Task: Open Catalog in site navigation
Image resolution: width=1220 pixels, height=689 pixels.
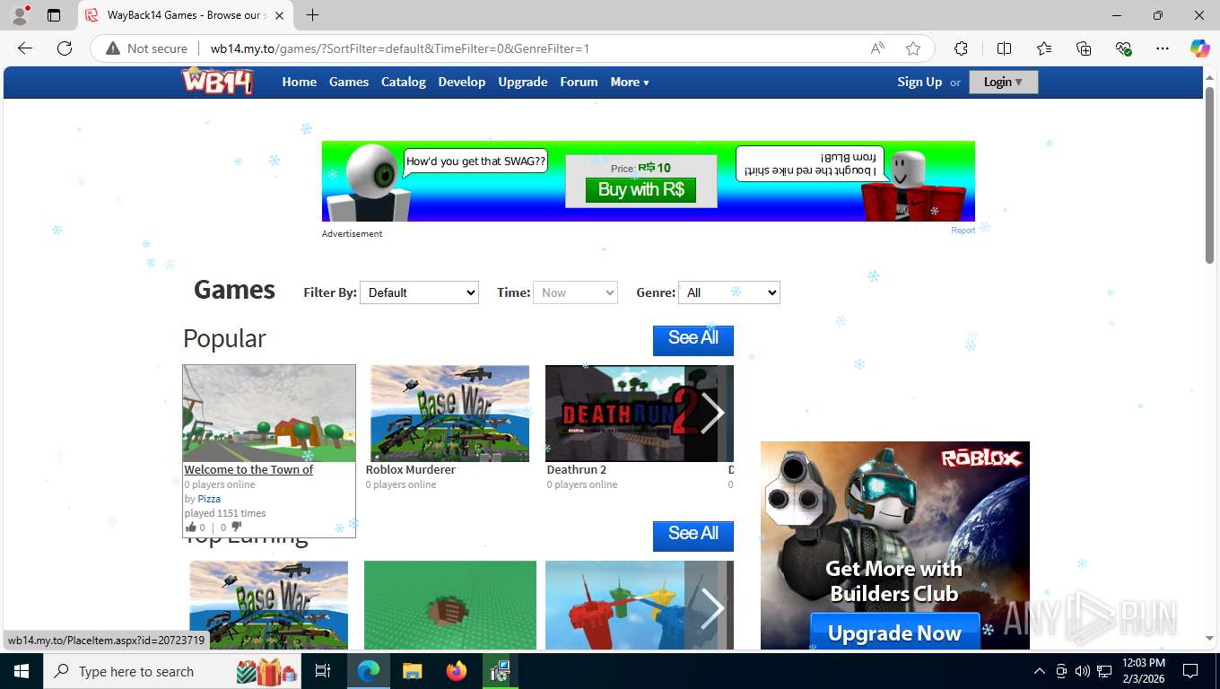Action: [404, 82]
